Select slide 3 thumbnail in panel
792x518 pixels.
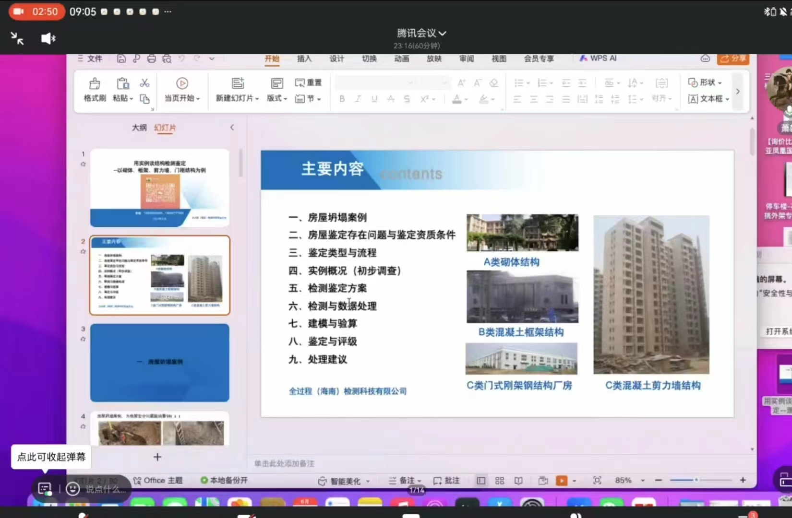point(159,363)
